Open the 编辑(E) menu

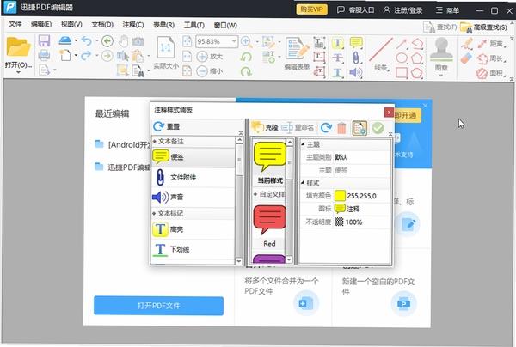pyautogui.click(x=41, y=24)
